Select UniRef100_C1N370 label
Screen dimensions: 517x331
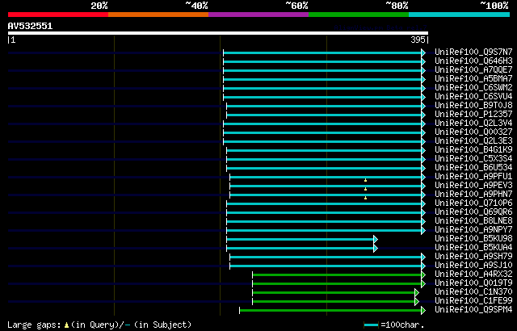(473, 292)
